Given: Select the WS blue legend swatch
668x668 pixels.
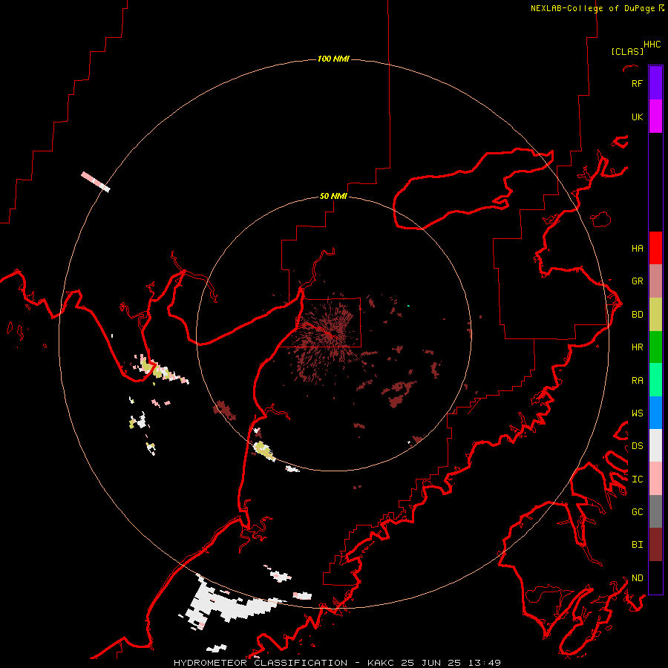Looking at the screenshot, I should point(655,413).
